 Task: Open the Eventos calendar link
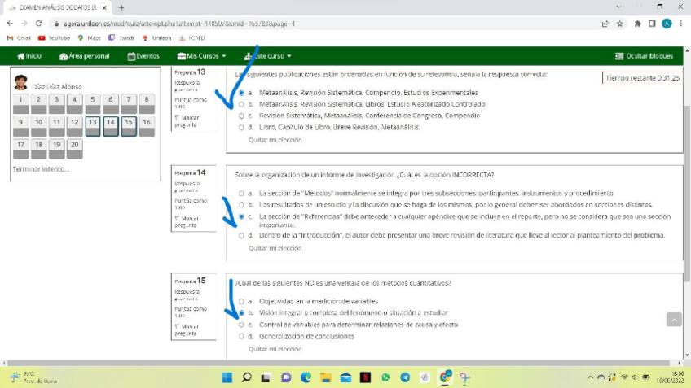pos(143,56)
